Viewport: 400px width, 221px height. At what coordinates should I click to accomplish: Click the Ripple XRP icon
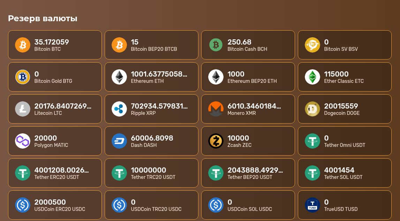tap(119, 109)
